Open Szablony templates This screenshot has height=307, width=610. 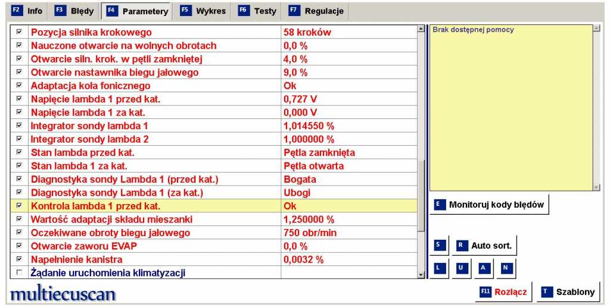pyautogui.click(x=568, y=292)
